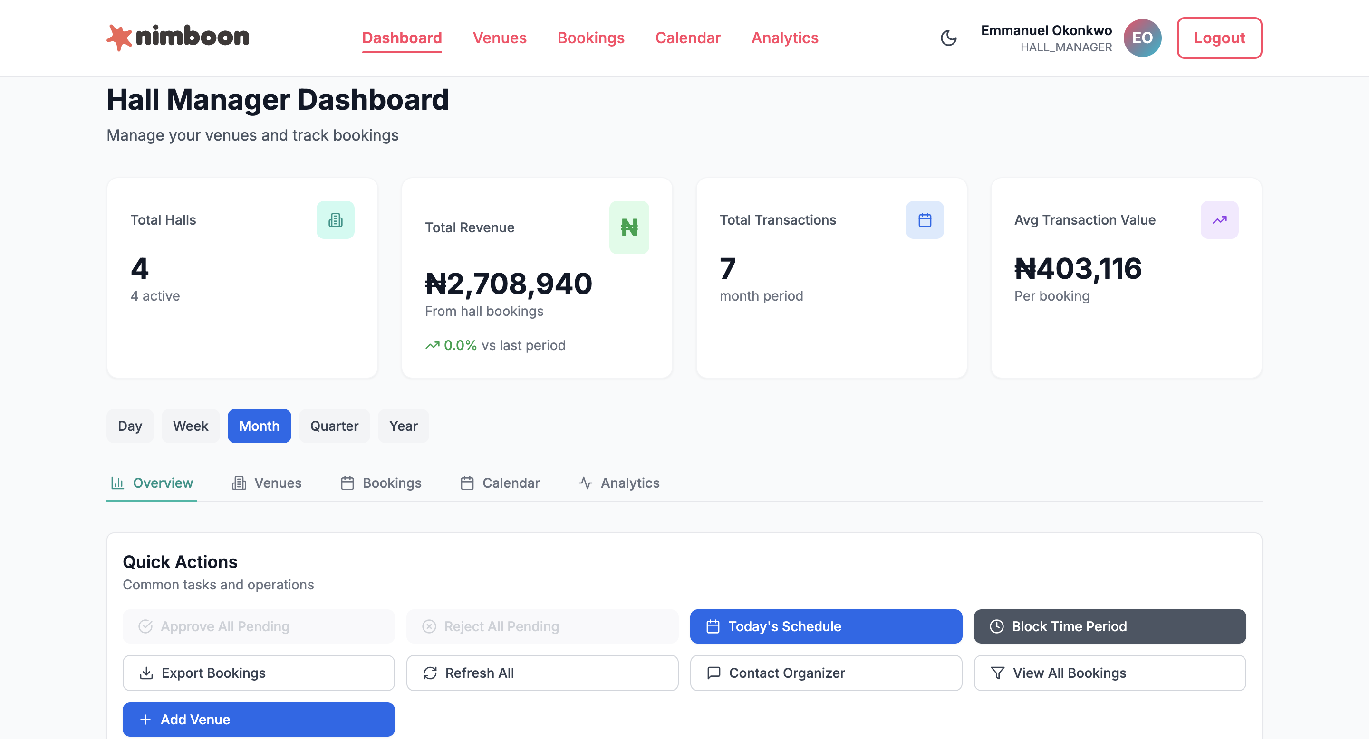
Task: Switch period filter to Week
Action: pos(190,426)
